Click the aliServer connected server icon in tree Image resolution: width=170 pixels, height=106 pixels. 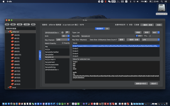click(11, 32)
